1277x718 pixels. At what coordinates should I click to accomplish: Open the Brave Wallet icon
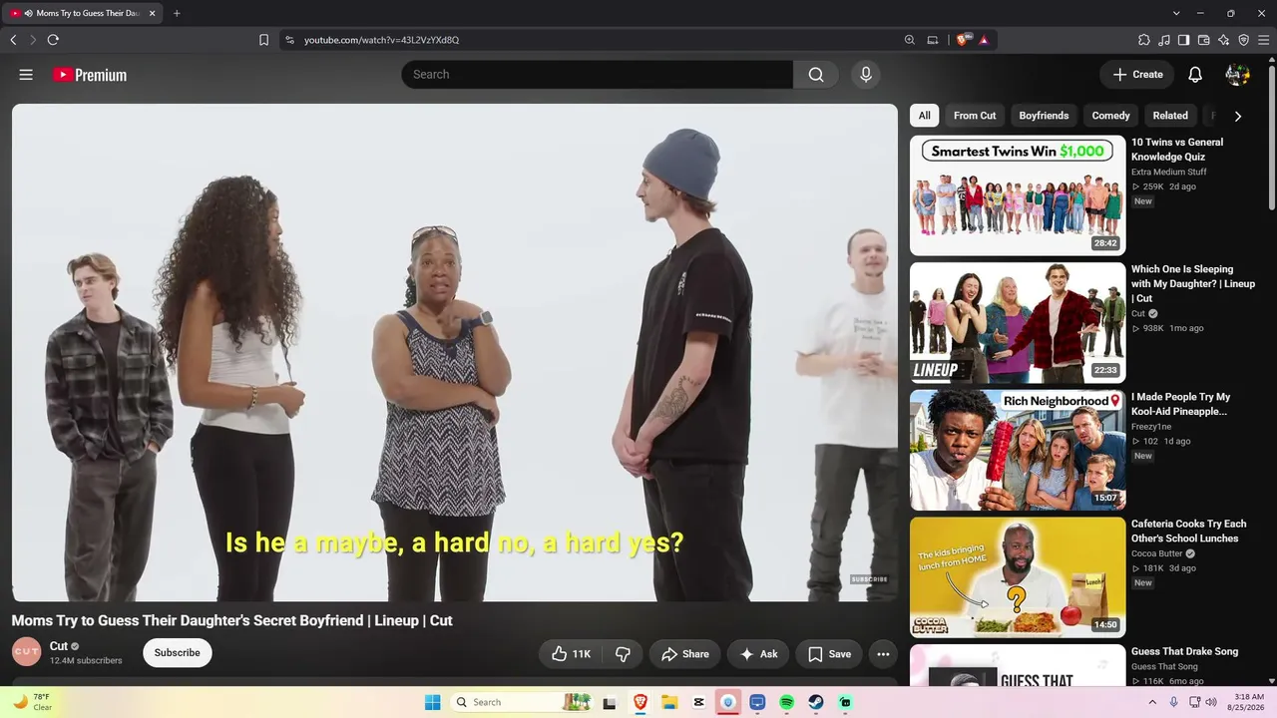pyautogui.click(x=1204, y=40)
